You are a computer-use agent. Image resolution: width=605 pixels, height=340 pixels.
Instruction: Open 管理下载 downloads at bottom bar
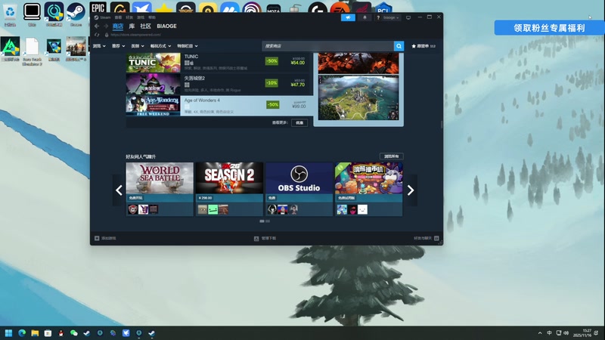(x=265, y=238)
